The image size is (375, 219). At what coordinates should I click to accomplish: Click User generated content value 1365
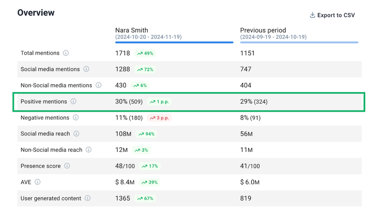tap(123, 198)
